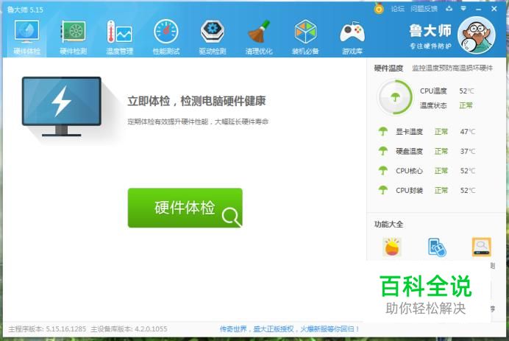Screen dimensions: 509x341
Task: Click the umbrella icon beside 硬盘温度
Action: 383,151
